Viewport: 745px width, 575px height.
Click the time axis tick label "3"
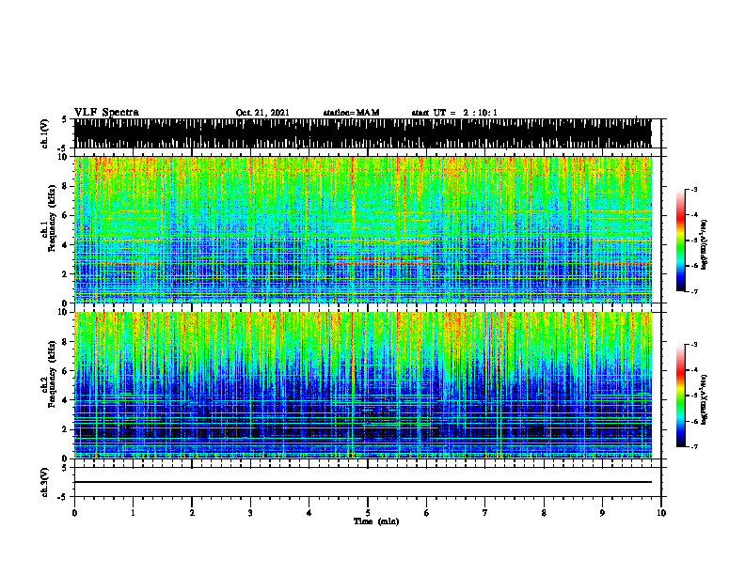tap(250, 513)
